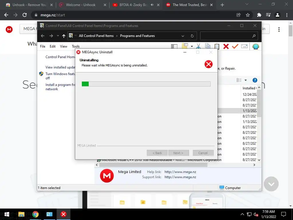Click the share page icon in address bar
Viewport: 293px width, 220px height.
[x=238, y=15]
